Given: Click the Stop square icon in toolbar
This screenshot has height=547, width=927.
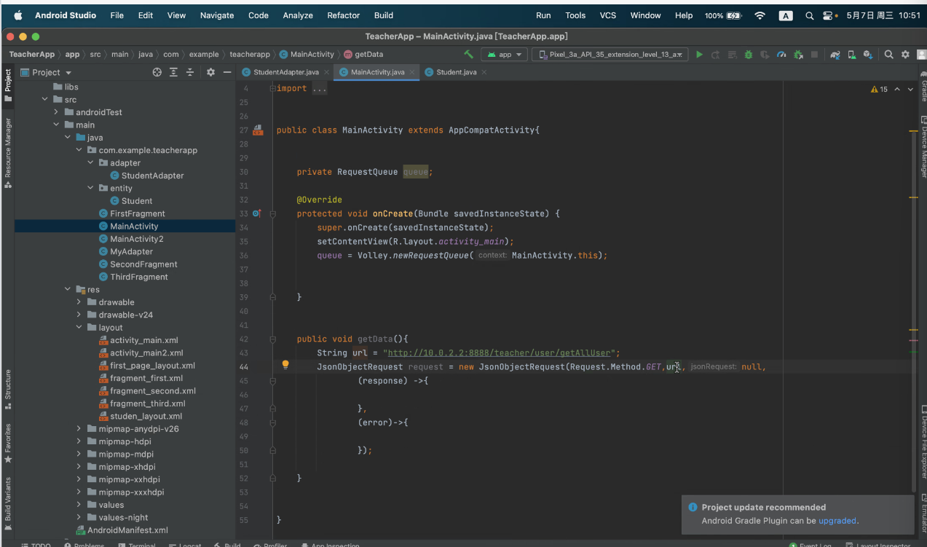Looking at the screenshot, I should [815, 55].
